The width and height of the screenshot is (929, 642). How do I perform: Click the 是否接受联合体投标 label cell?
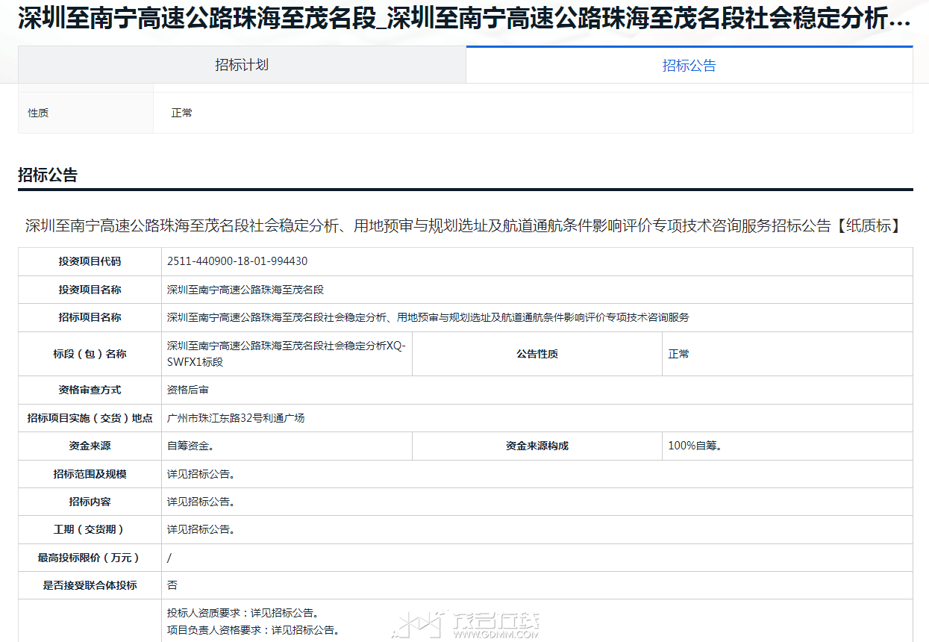pyautogui.click(x=90, y=585)
